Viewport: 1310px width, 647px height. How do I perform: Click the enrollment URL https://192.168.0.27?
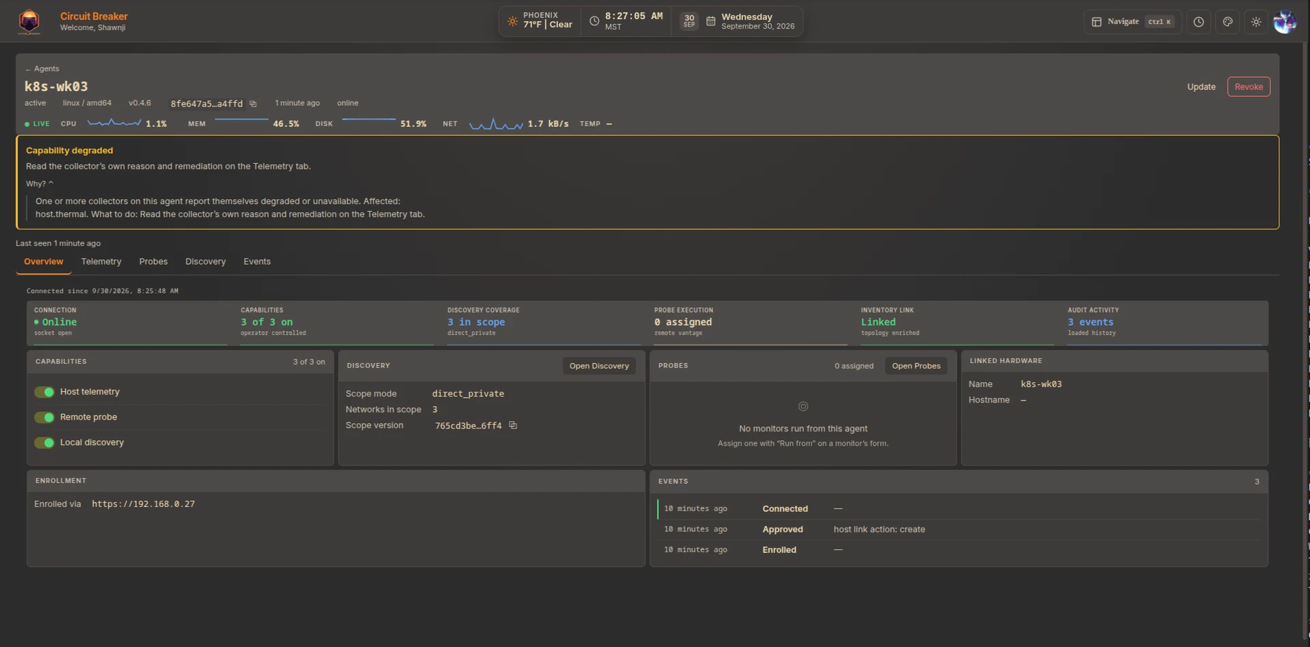click(x=143, y=504)
